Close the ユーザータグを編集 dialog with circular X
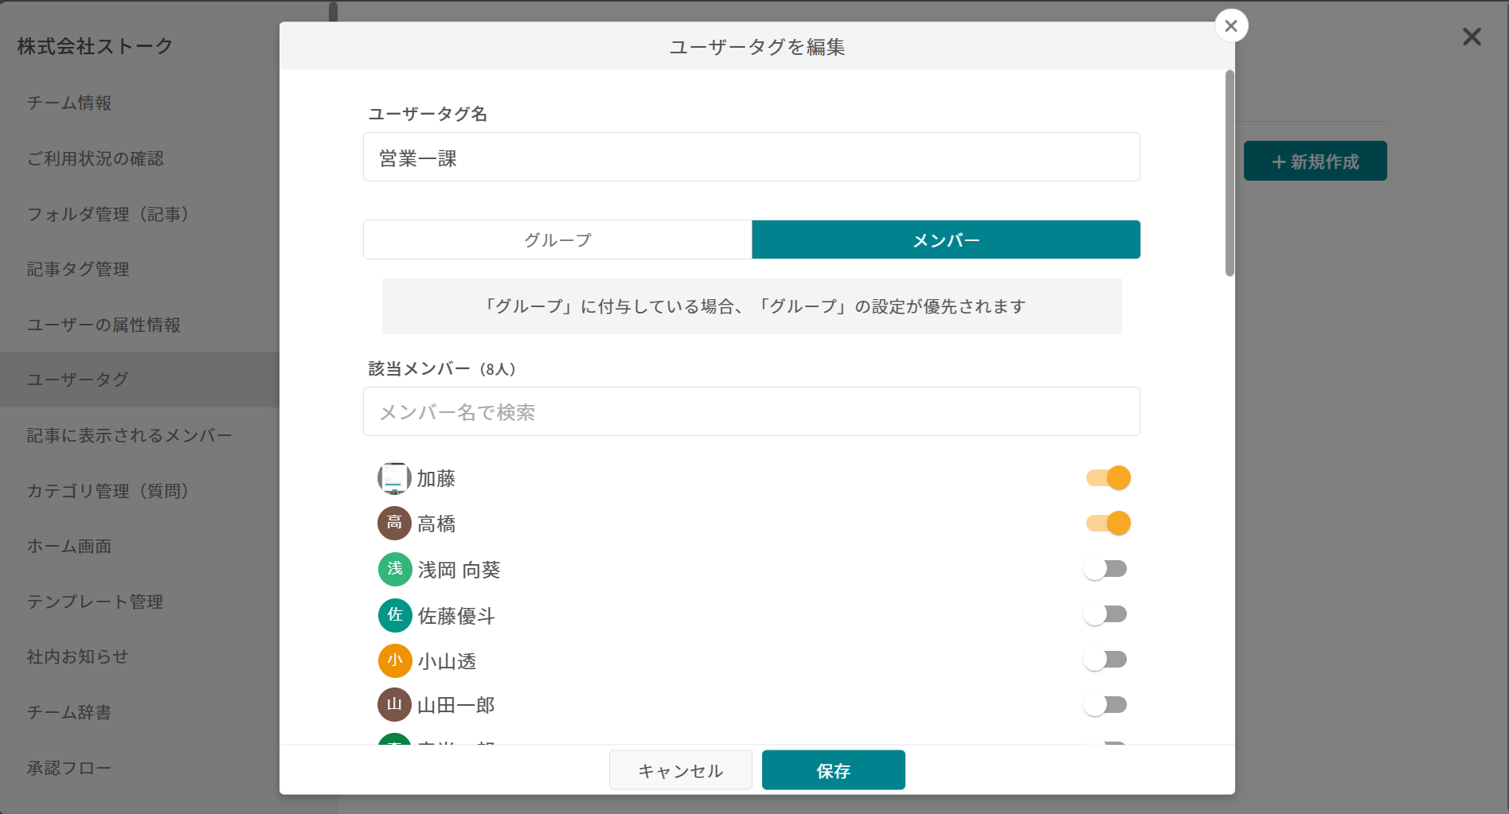Screen dimensions: 1509x814 tap(1230, 25)
